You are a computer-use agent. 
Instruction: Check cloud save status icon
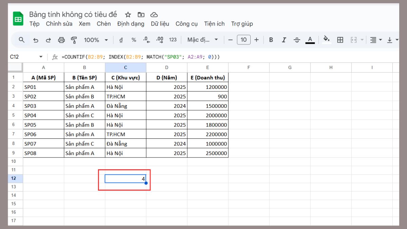tap(154, 15)
